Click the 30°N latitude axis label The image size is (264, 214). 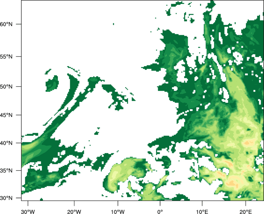click(x=6, y=198)
